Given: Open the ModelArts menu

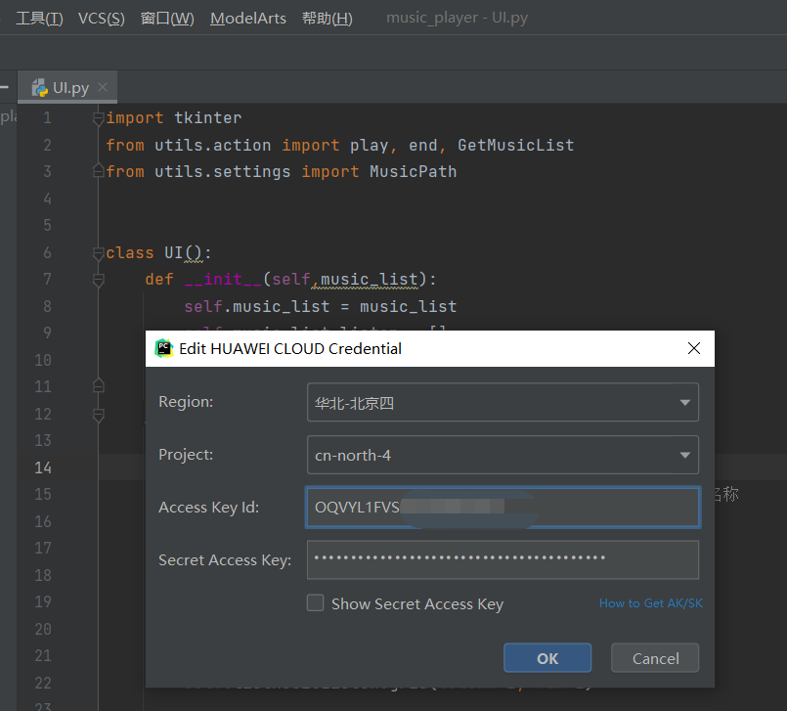Looking at the screenshot, I should click(248, 19).
